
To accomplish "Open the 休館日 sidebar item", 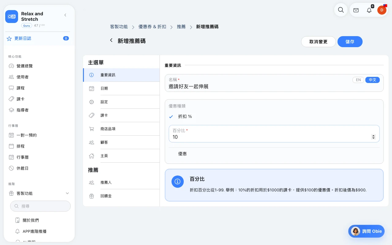I will (22, 168).
